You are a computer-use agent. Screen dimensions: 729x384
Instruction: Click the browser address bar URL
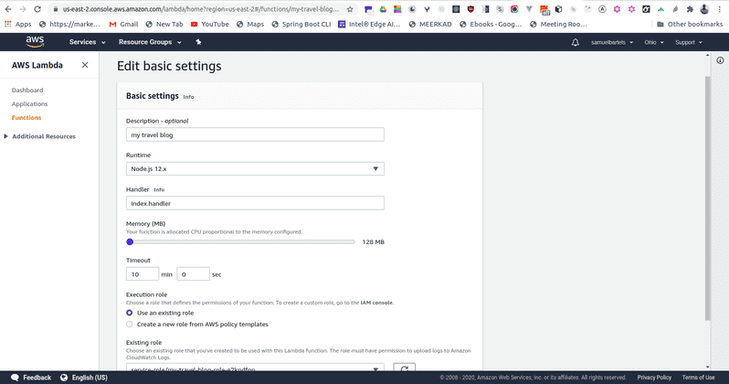pyautogui.click(x=201, y=9)
